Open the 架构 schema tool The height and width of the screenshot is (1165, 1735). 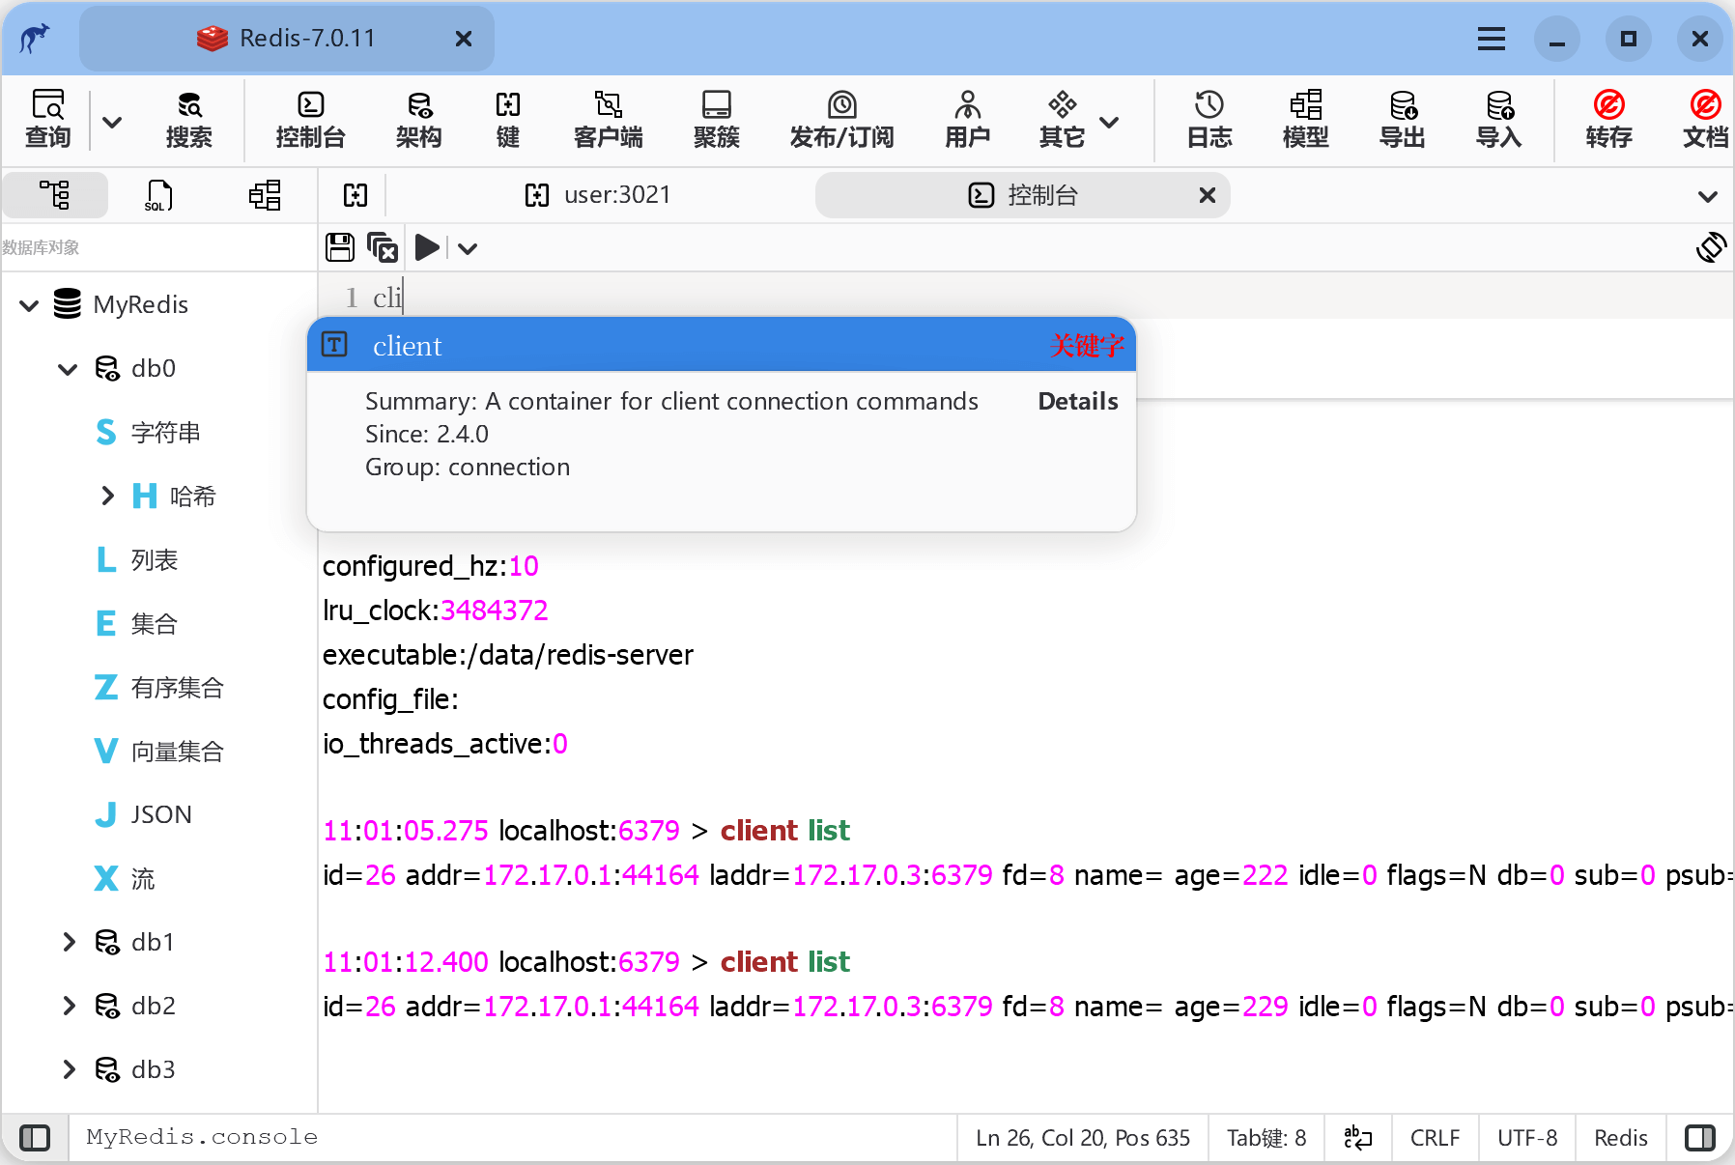(x=418, y=120)
